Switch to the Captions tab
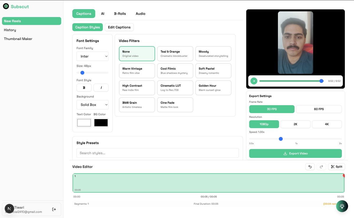Screen dimensions: 354x218 [84, 14]
